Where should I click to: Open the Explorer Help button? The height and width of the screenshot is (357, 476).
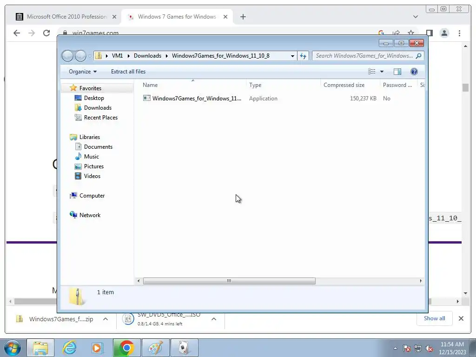click(x=414, y=71)
